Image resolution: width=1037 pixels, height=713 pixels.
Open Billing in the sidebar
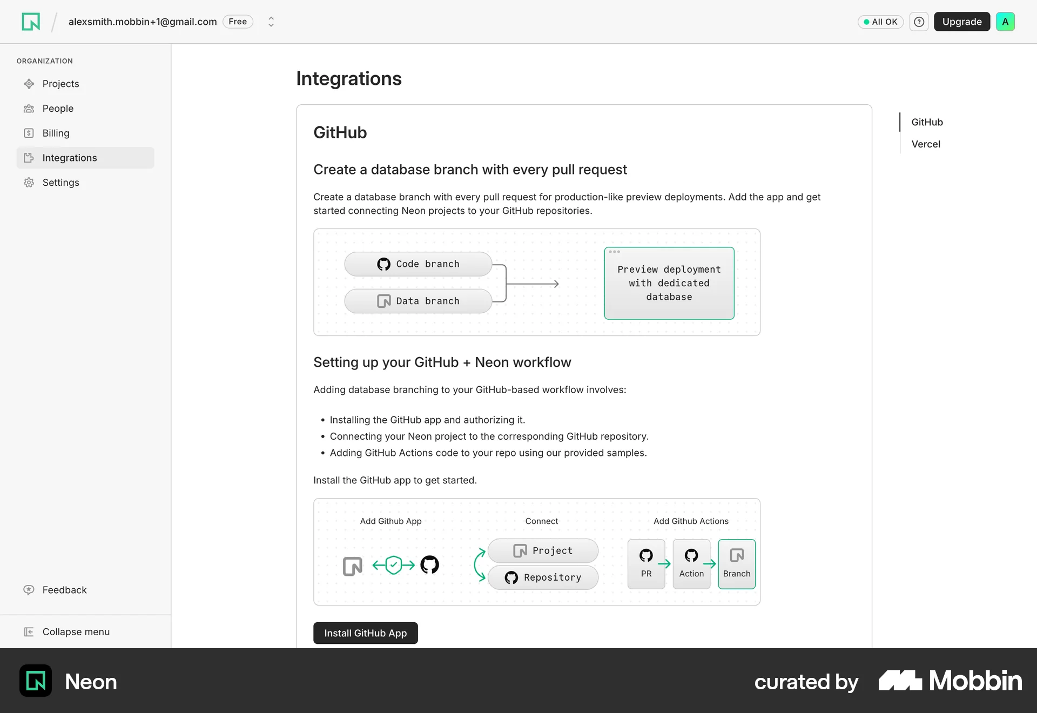coord(85,133)
